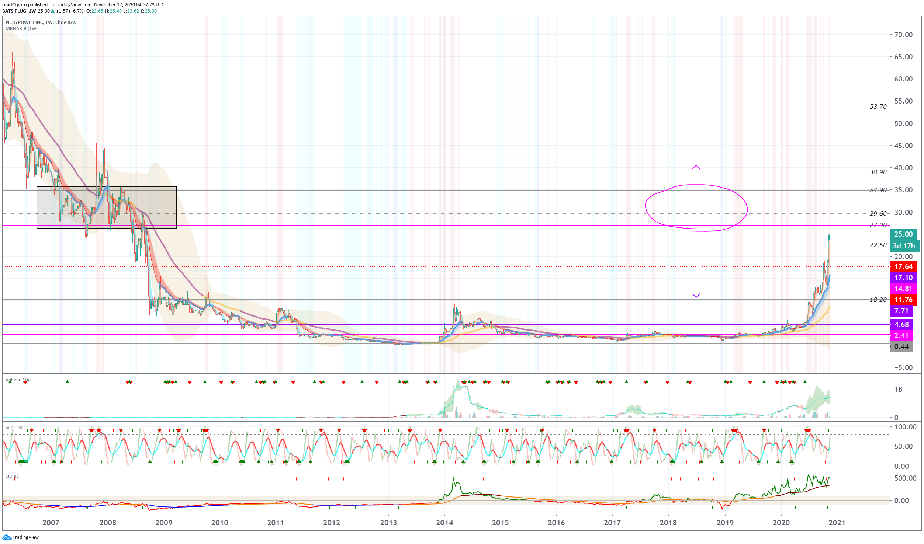Click the CCI-RC indicator label
This screenshot has width=924, height=544.
coord(13,477)
